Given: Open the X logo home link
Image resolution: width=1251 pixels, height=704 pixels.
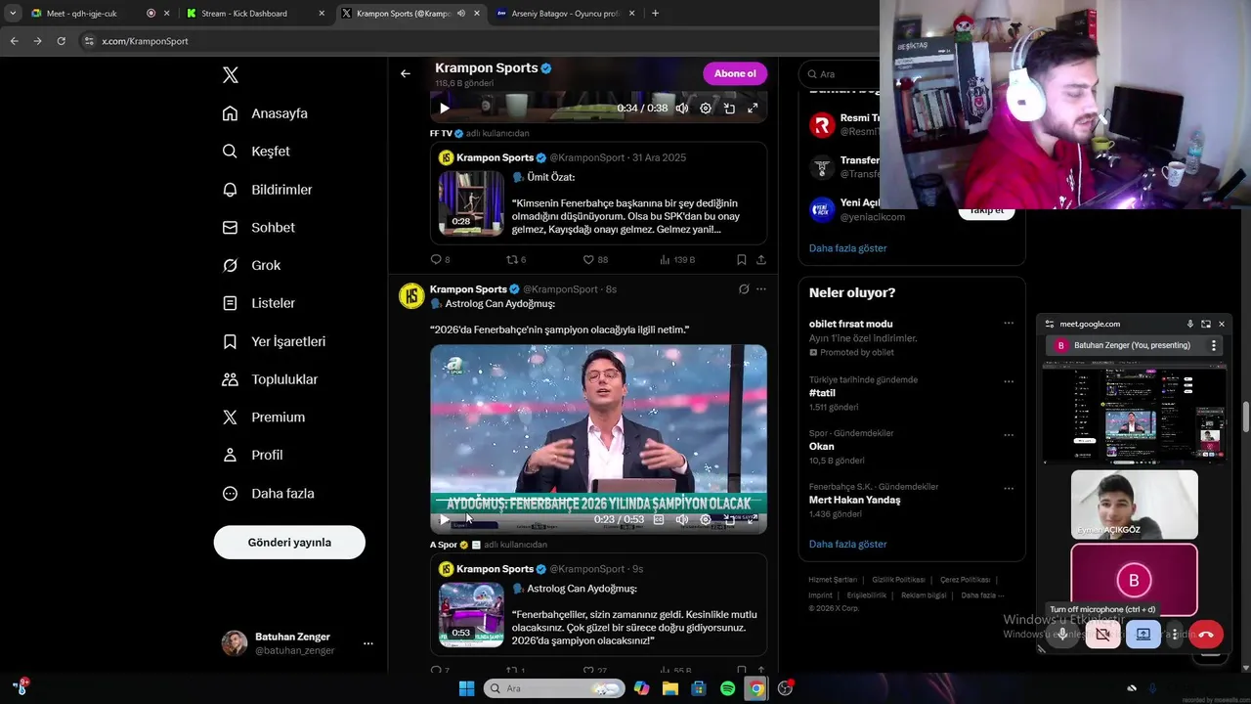Looking at the screenshot, I should coord(230,75).
